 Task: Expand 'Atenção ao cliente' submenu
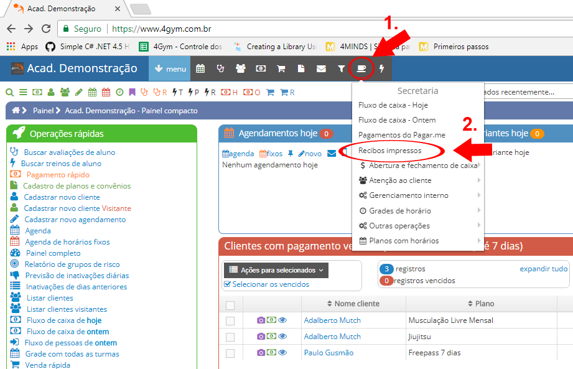[400, 180]
